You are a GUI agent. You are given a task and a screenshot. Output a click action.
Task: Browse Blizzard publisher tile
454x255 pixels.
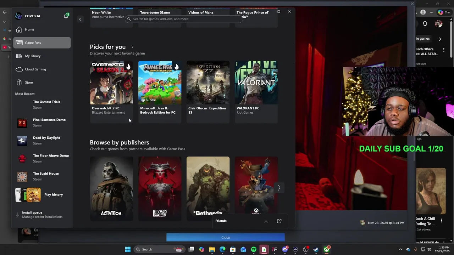click(160, 189)
